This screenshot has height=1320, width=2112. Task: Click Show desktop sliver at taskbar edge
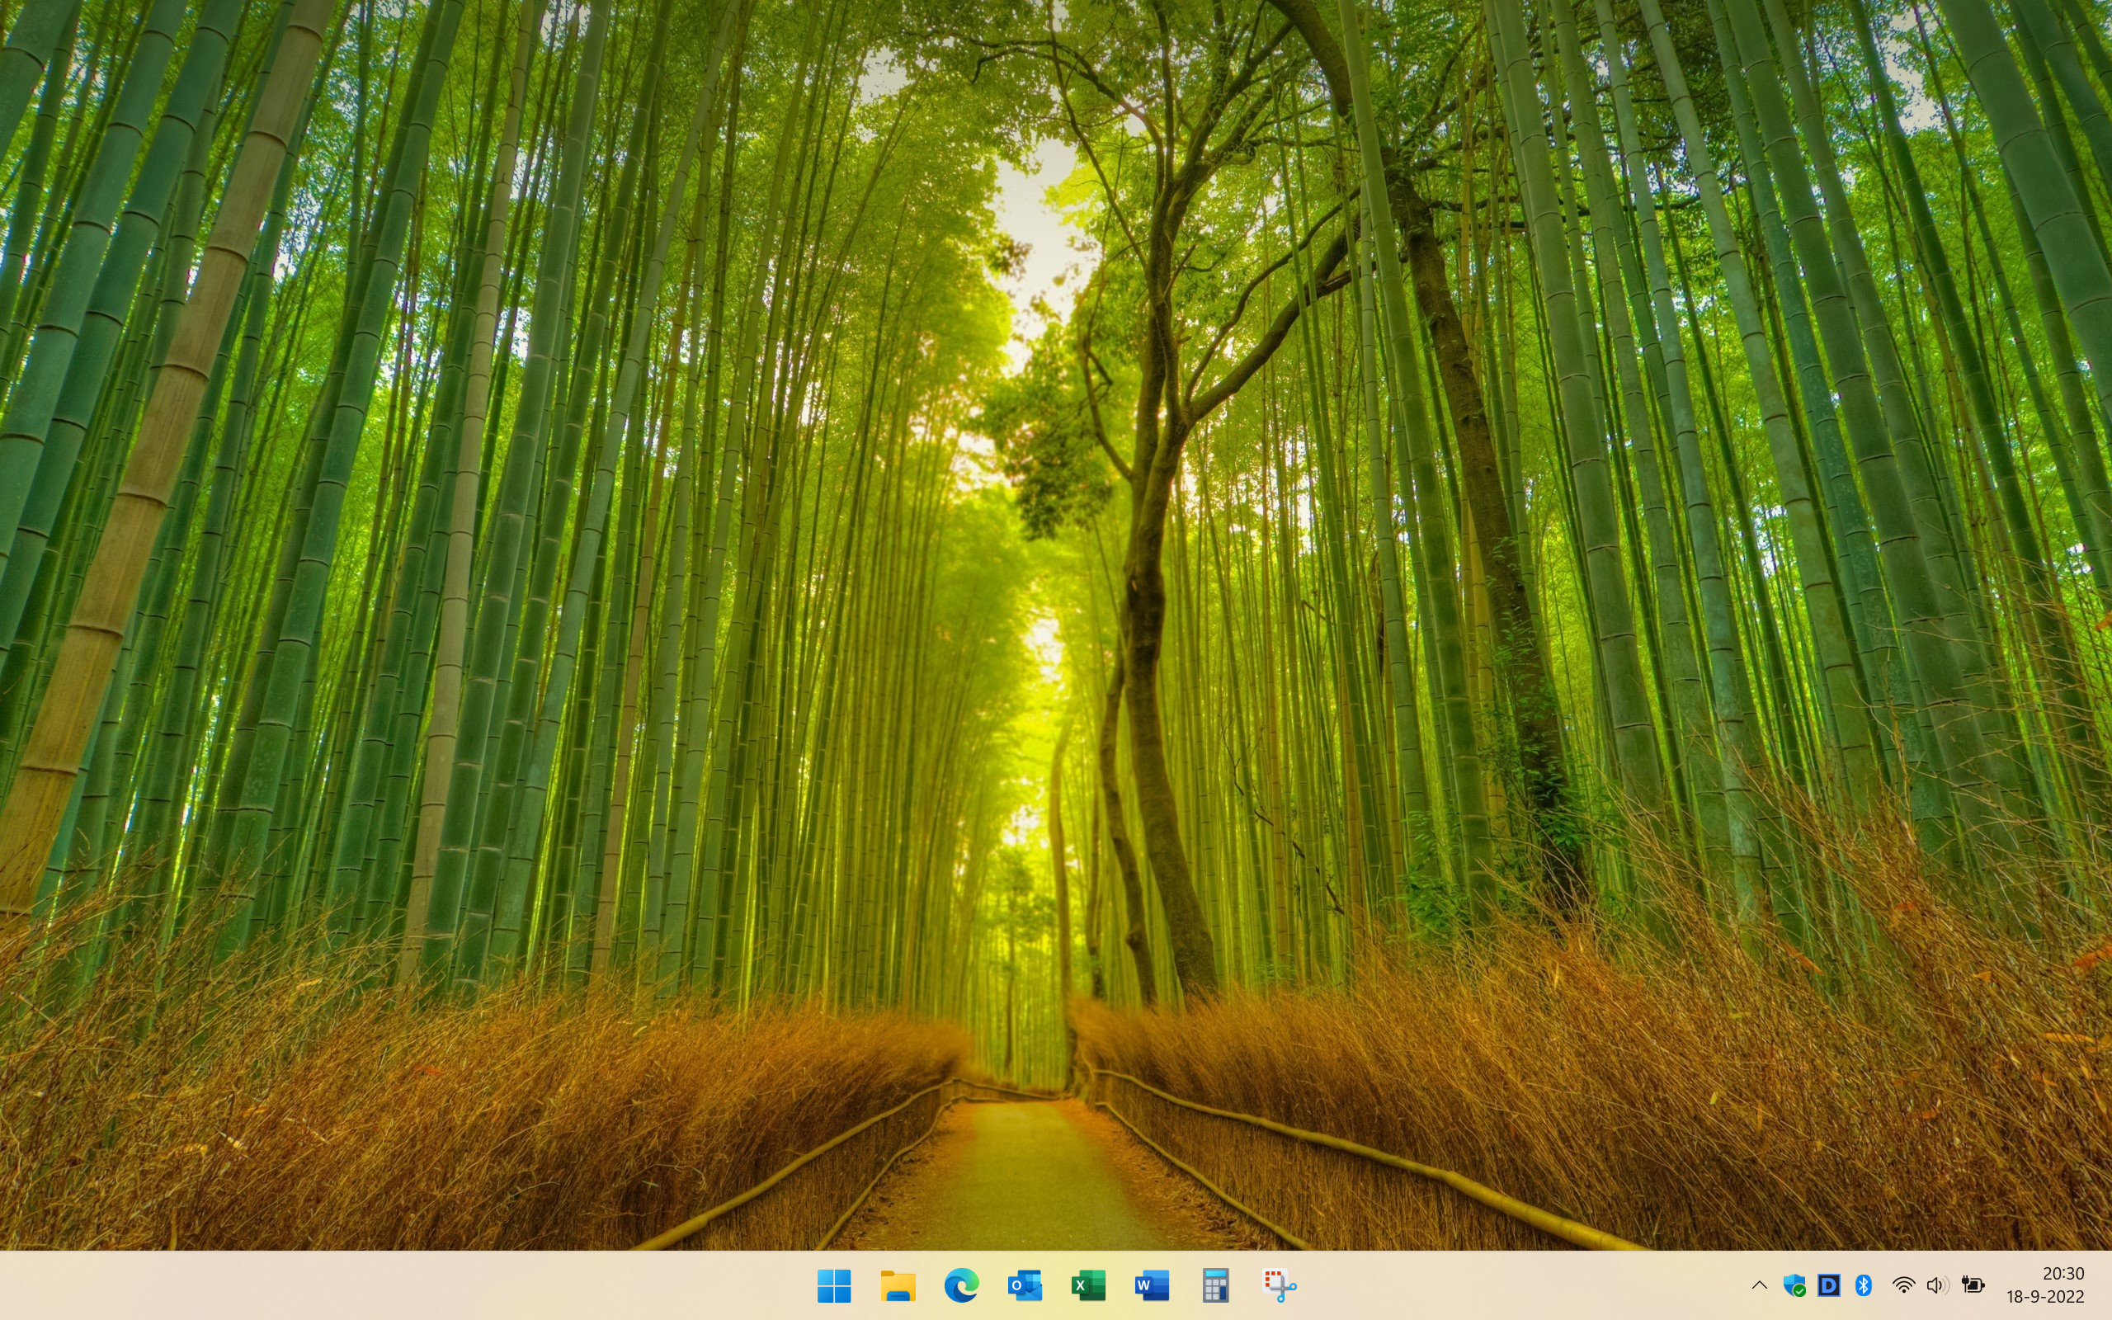point(2108,1285)
